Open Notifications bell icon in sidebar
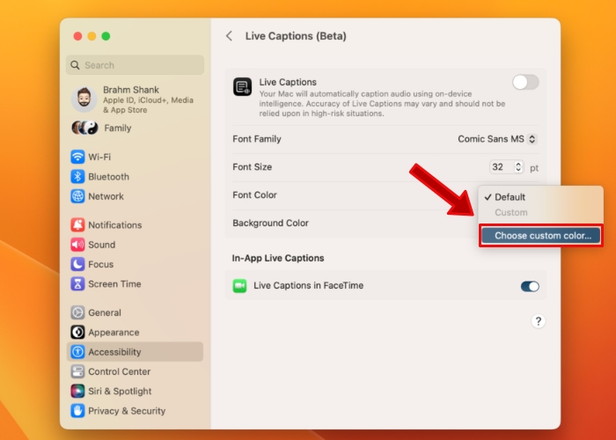 point(78,225)
